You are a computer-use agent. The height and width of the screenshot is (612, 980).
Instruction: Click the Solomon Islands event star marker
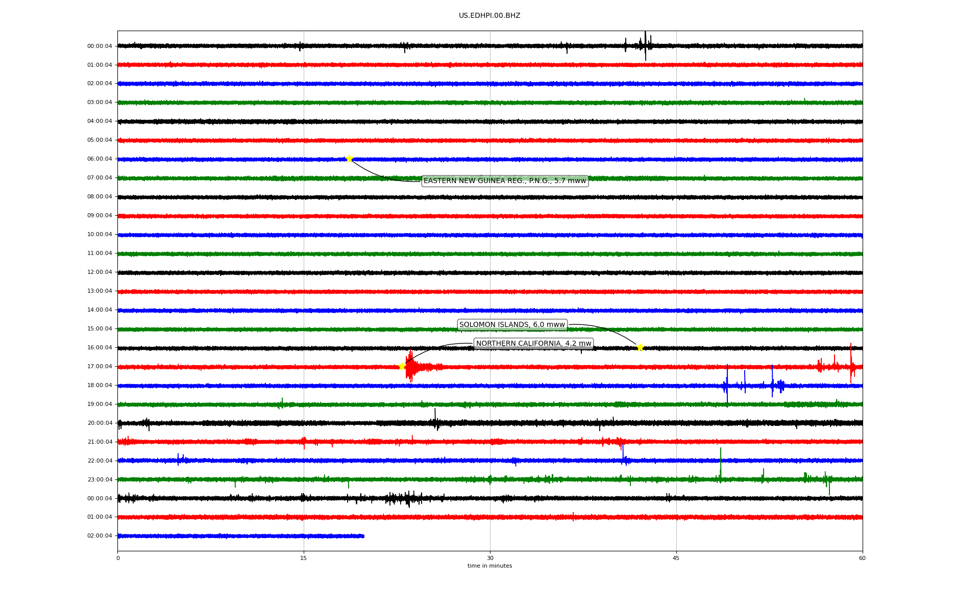click(x=640, y=347)
